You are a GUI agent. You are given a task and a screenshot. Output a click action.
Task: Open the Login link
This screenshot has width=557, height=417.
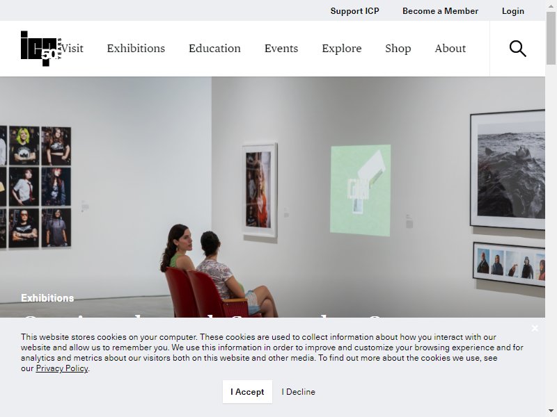click(x=512, y=11)
